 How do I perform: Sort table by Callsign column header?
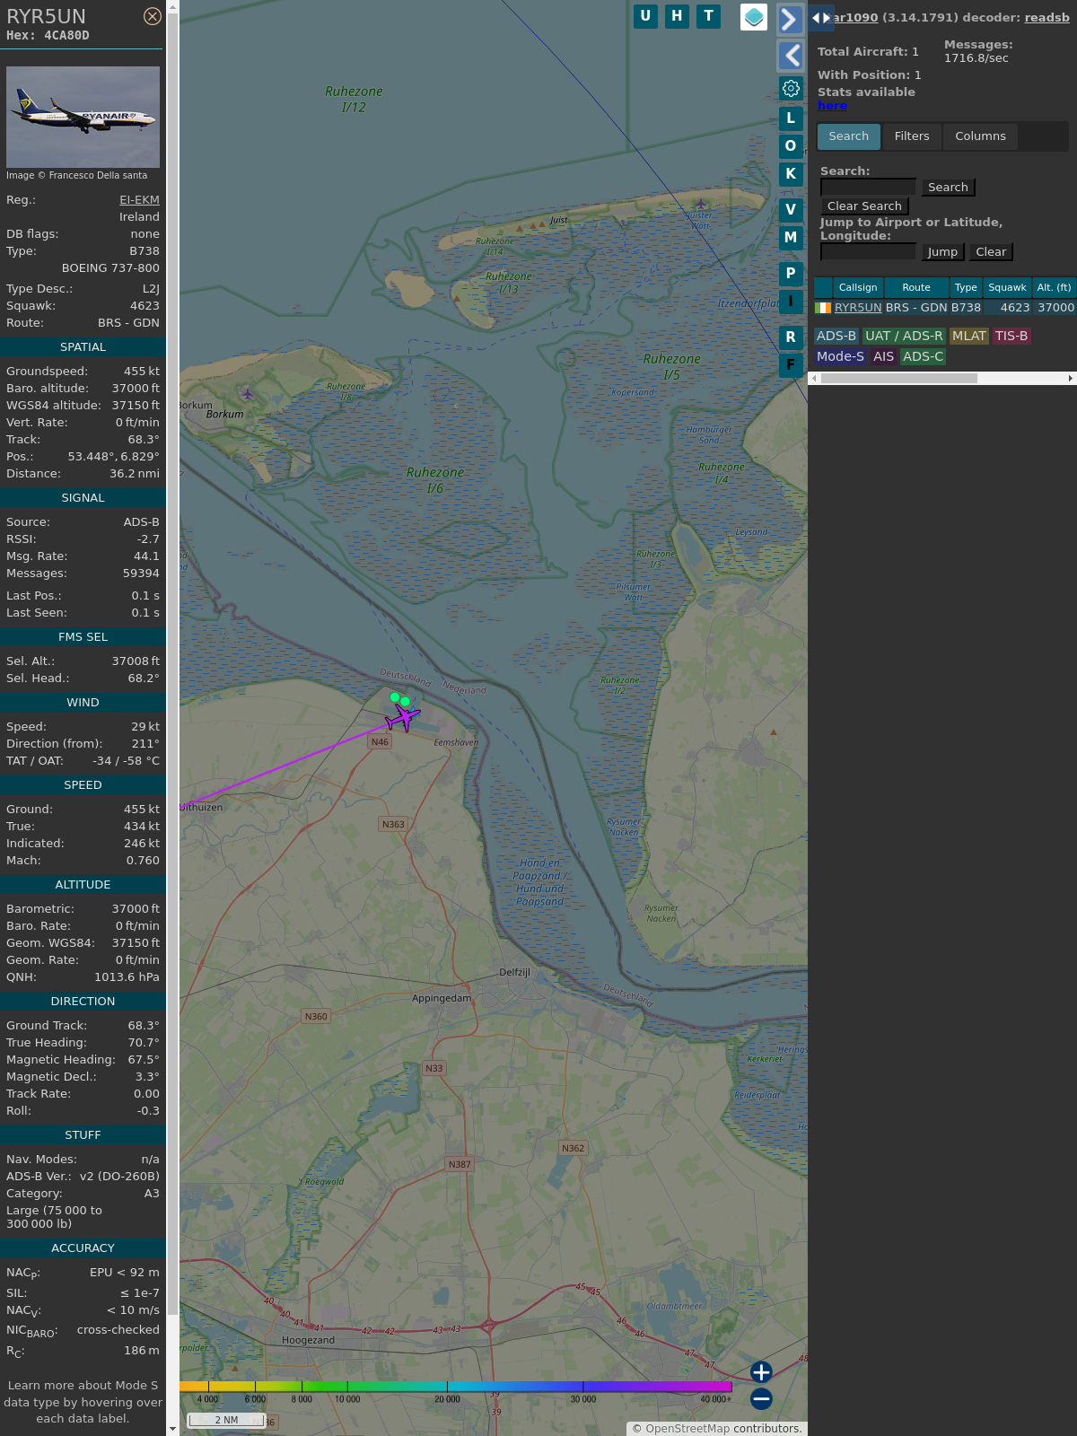857,287
